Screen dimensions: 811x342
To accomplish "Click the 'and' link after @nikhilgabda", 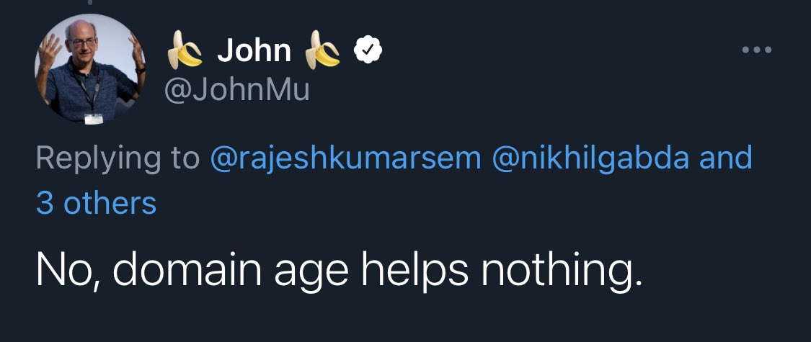I will pyautogui.click(x=725, y=158).
